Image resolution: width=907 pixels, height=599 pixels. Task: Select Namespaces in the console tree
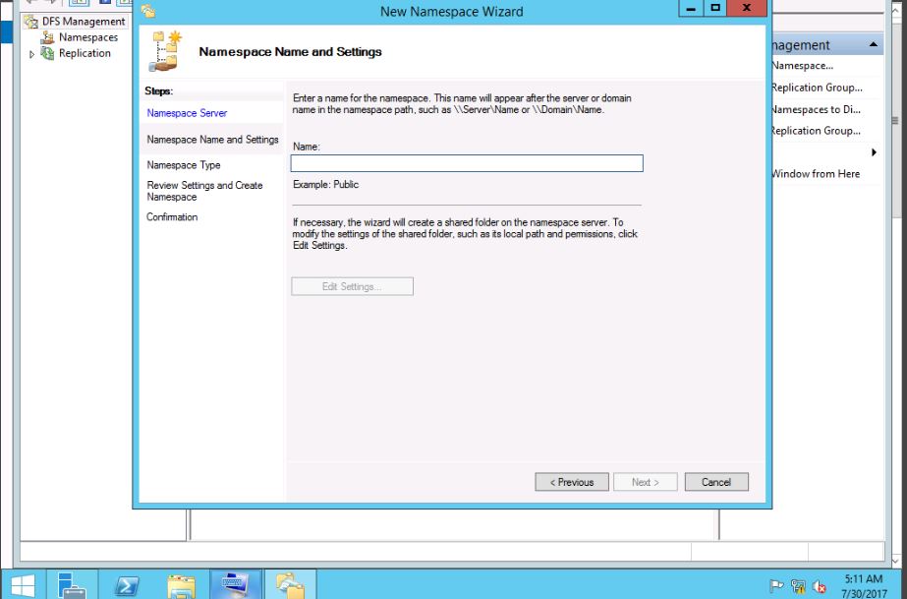88,37
